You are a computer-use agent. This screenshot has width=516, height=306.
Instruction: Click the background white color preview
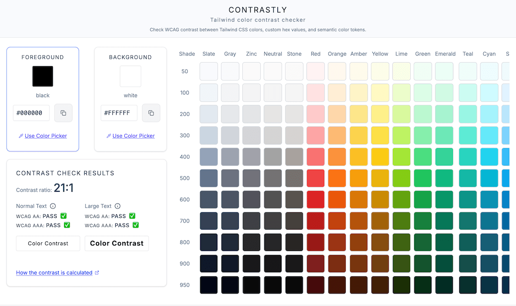[130, 76]
